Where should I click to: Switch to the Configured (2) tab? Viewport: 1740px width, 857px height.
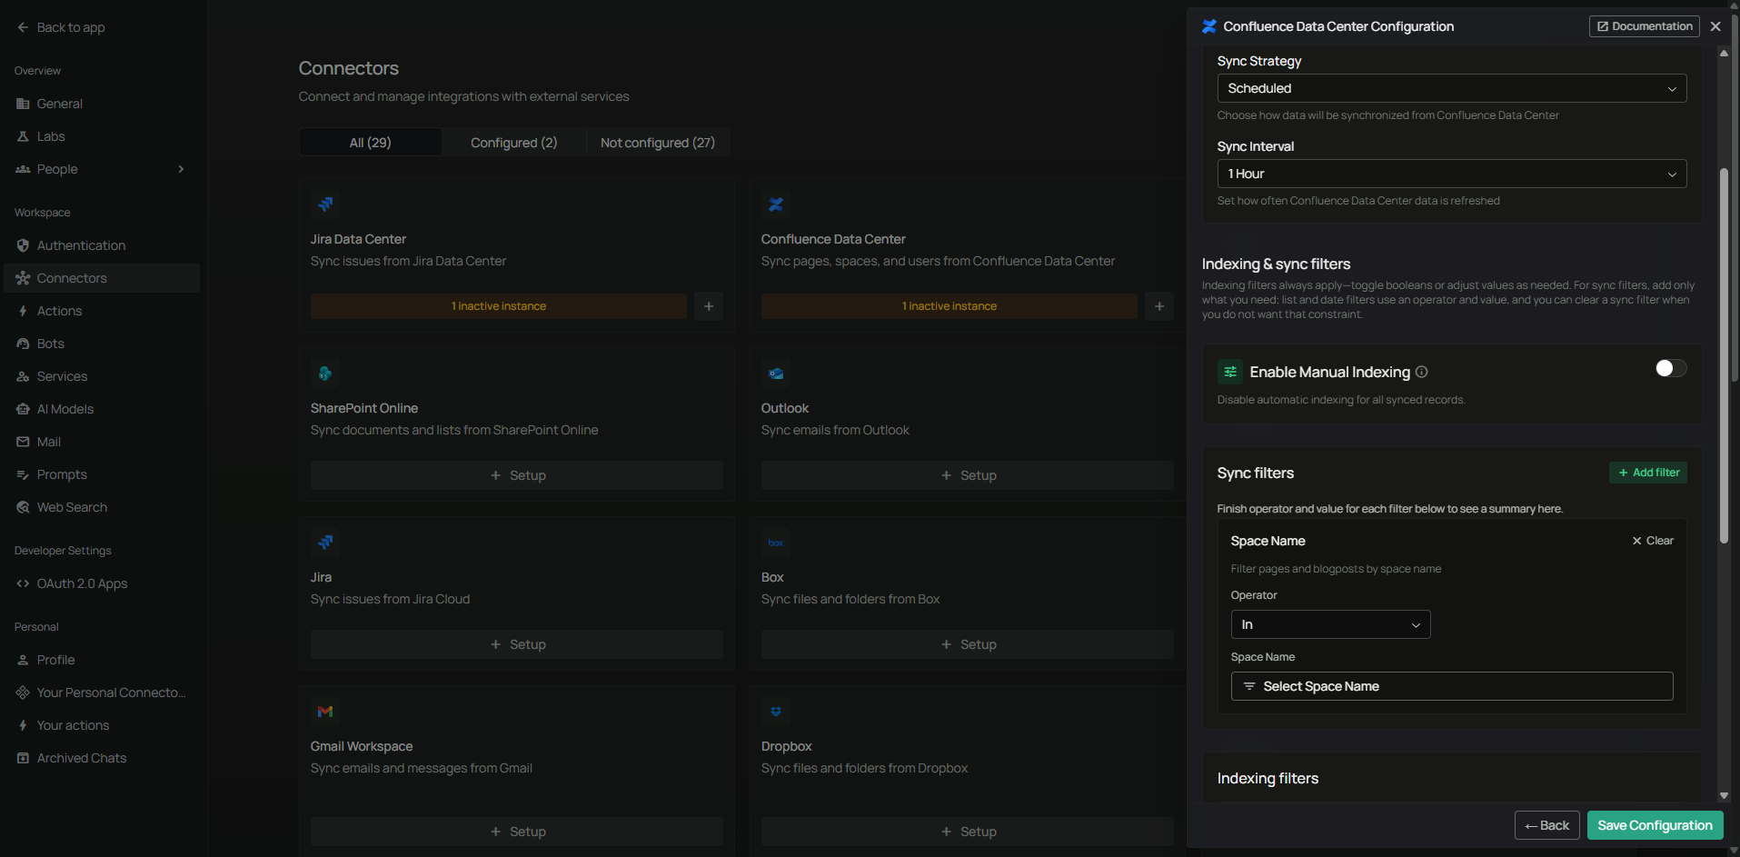coord(513,143)
